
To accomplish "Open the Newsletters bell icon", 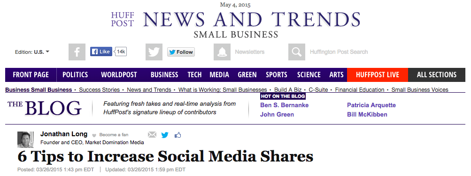I will pyautogui.click(x=222, y=52).
